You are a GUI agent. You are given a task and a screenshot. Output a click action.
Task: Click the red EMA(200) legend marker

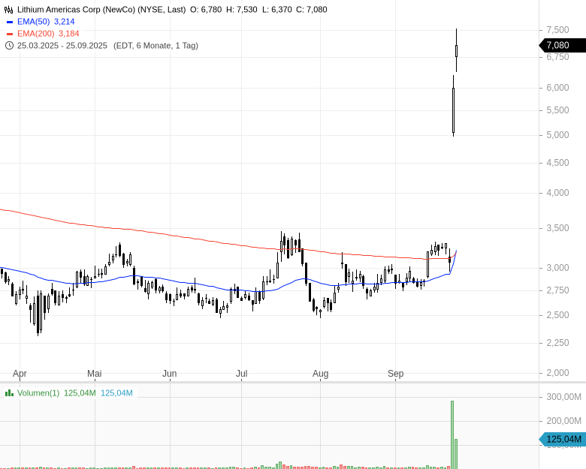pyautogui.click(x=10, y=34)
